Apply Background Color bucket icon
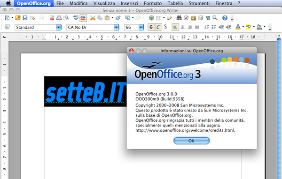The image size is (282, 179). [259, 27]
